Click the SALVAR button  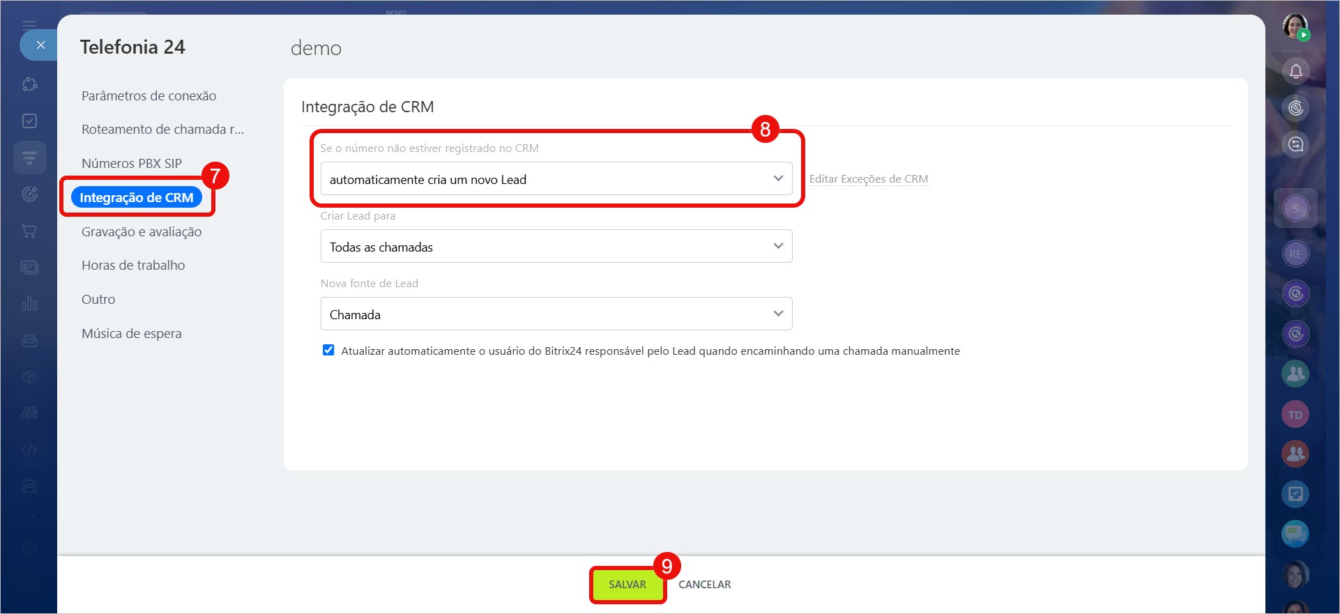coord(627,585)
